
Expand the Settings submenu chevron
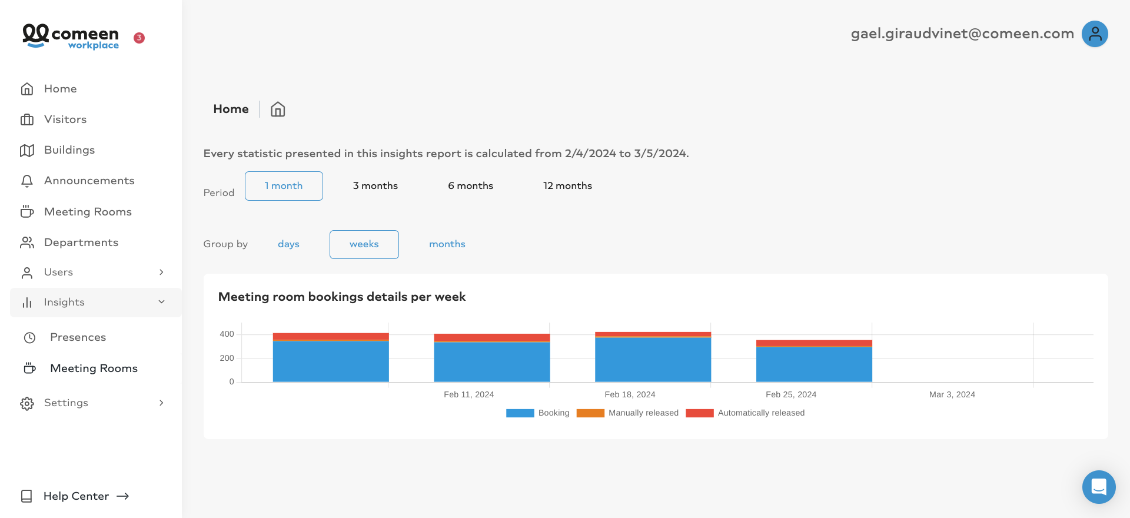tap(161, 403)
